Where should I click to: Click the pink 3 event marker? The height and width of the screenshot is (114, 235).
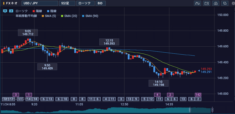click(x=16, y=95)
